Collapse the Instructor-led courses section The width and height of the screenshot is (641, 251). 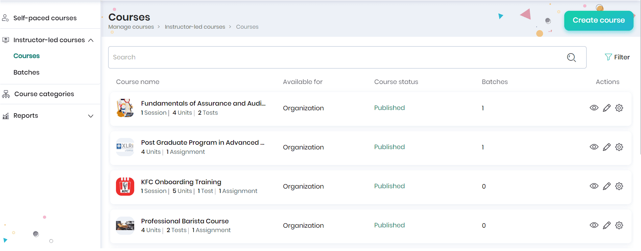(x=91, y=40)
